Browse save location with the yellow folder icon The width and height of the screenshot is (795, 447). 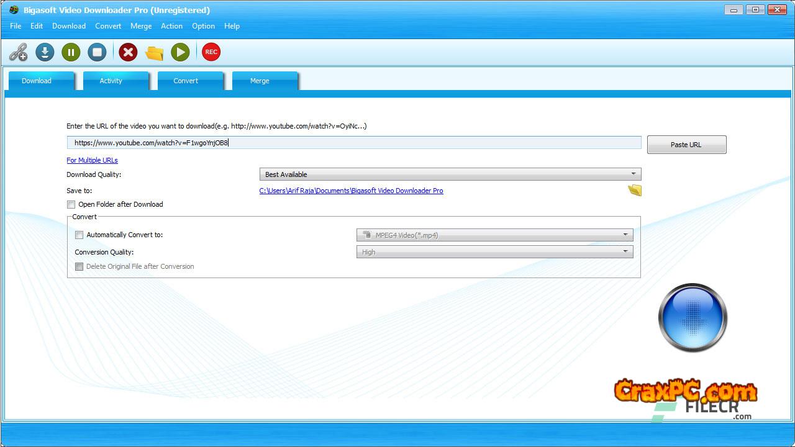pyautogui.click(x=635, y=191)
